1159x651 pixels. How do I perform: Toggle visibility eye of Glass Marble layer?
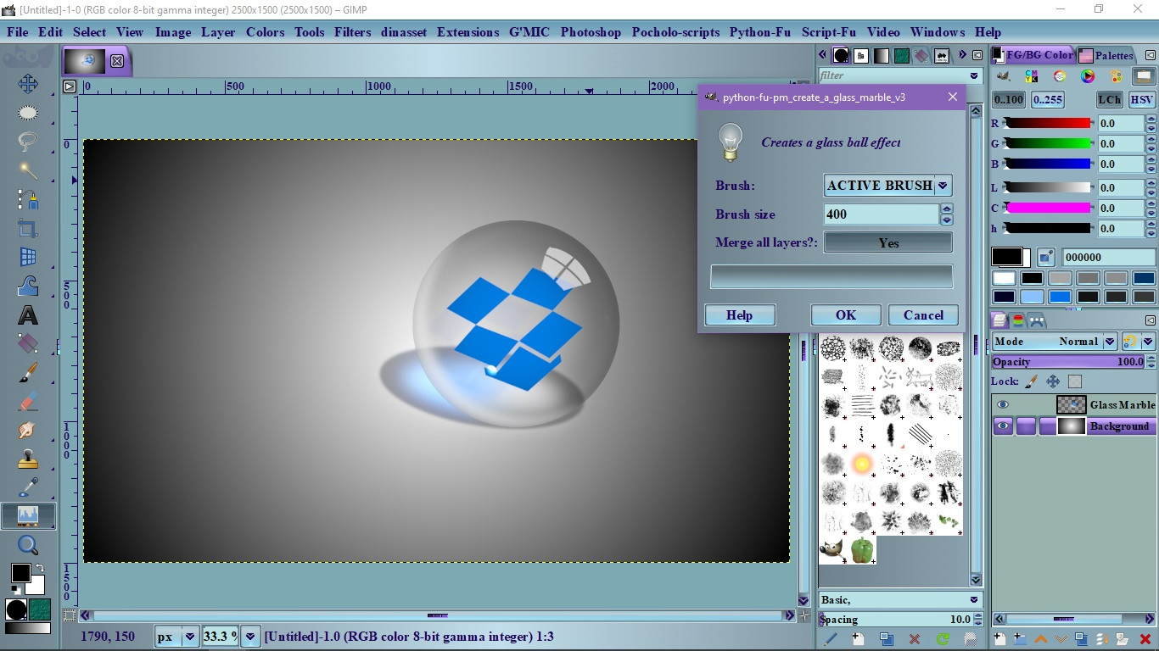coord(1003,405)
